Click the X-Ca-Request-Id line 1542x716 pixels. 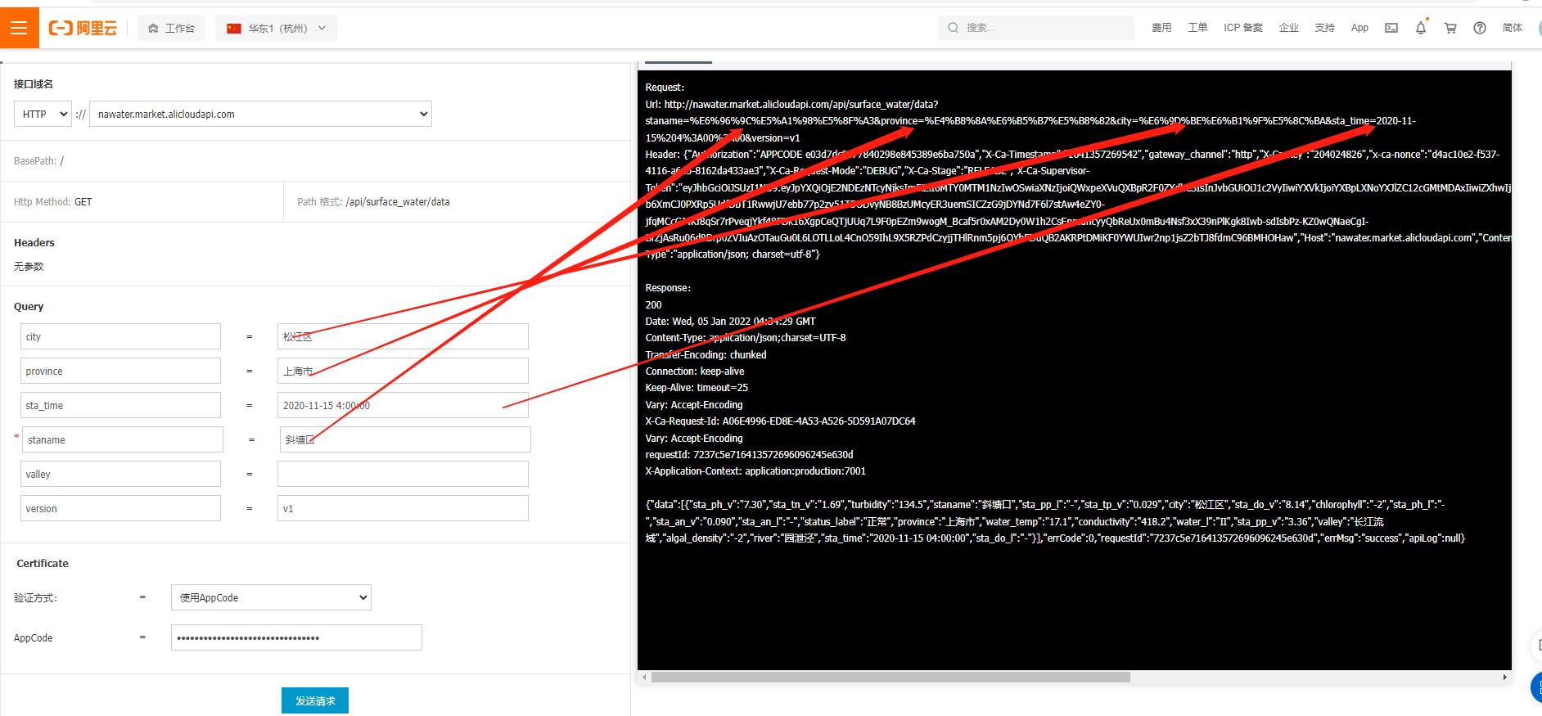780,421
